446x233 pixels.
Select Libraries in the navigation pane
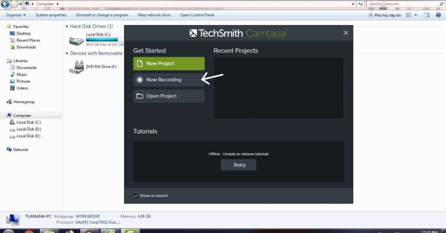tap(20, 61)
